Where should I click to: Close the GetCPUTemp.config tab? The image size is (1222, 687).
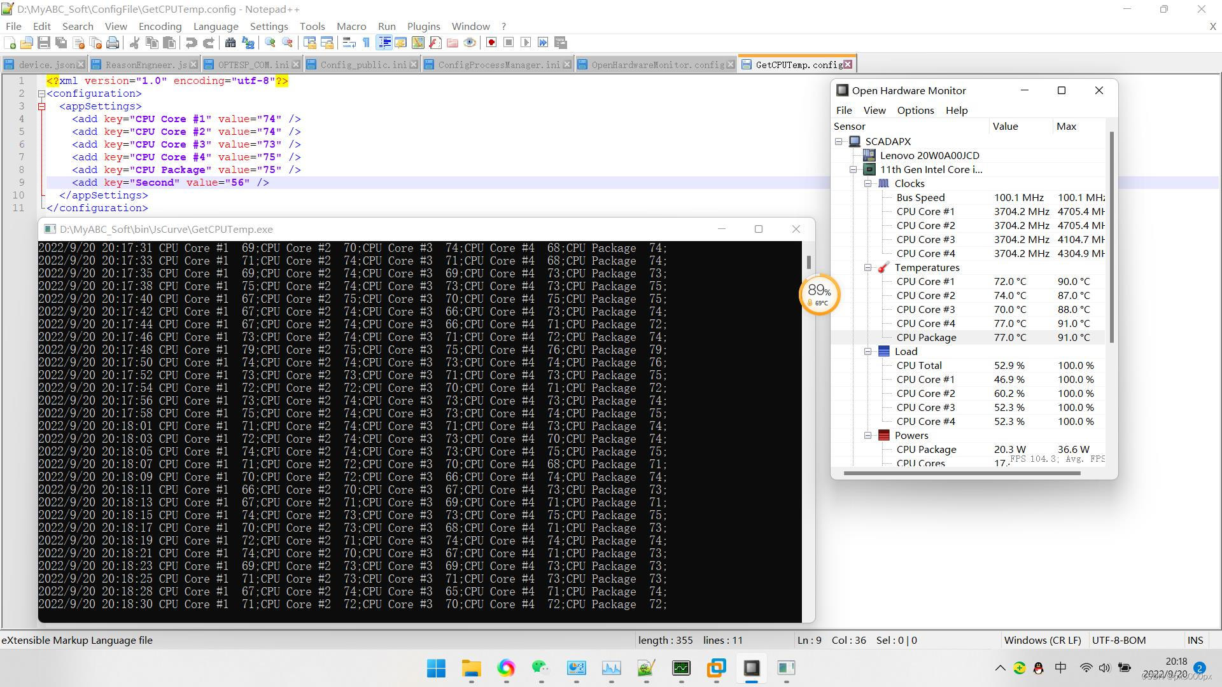click(x=848, y=64)
